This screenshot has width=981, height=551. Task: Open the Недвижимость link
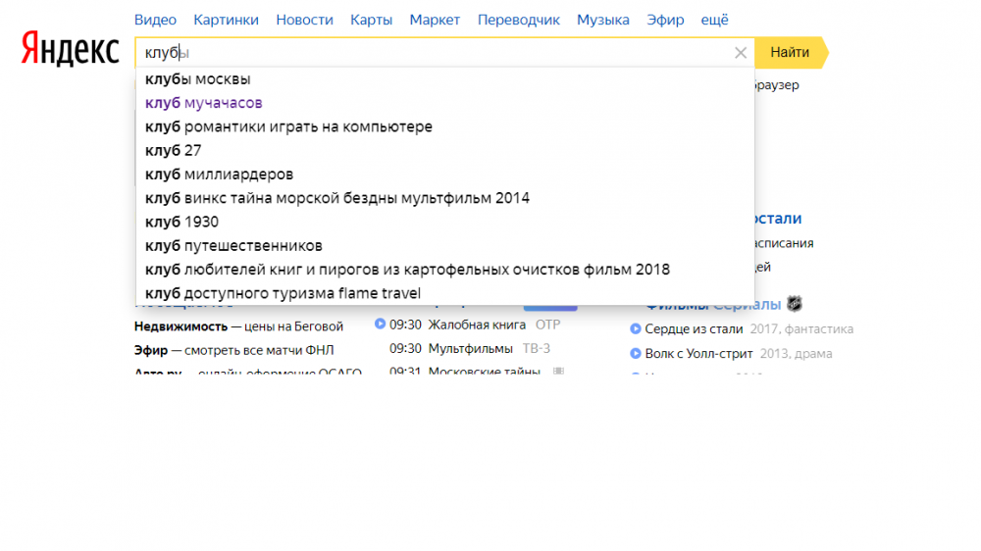(x=181, y=326)
